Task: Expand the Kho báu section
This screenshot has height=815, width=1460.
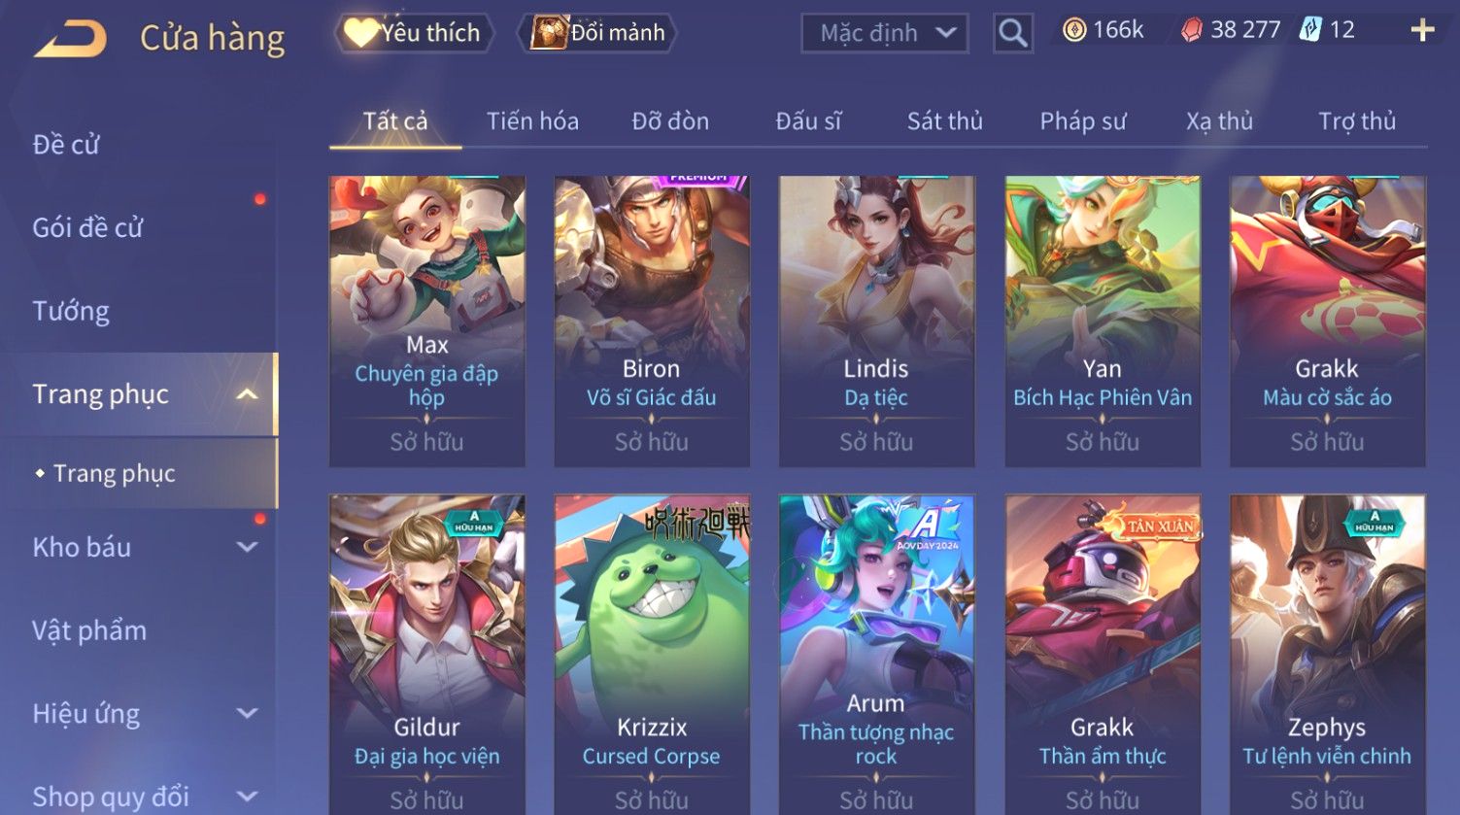Action: click(247, 548)
